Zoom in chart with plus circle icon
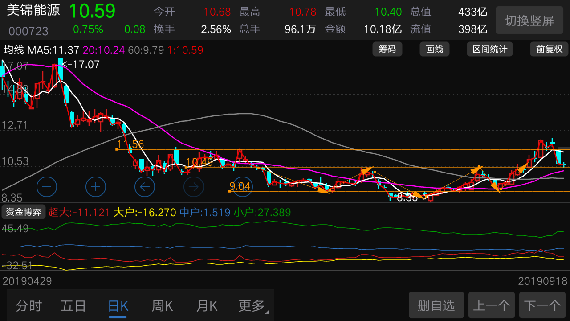570x321 pixels. 96,187
